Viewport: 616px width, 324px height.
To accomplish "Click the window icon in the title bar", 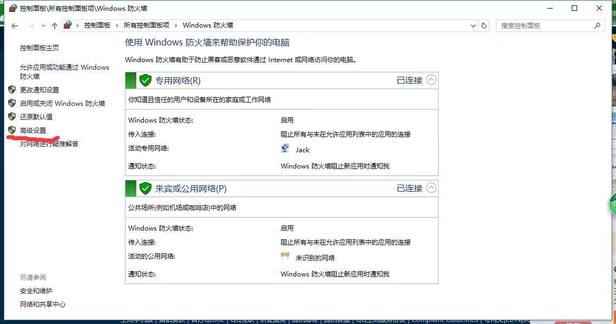I will tap(13, 8).
